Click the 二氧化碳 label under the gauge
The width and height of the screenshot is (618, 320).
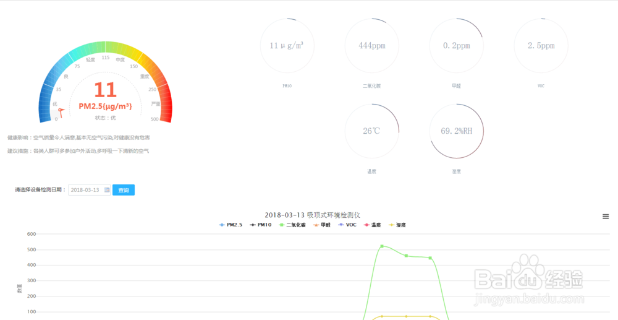coord(371,85)
